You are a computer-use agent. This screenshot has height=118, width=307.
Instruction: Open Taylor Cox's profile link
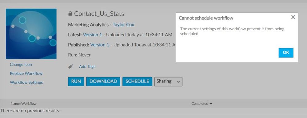[123, 25]
